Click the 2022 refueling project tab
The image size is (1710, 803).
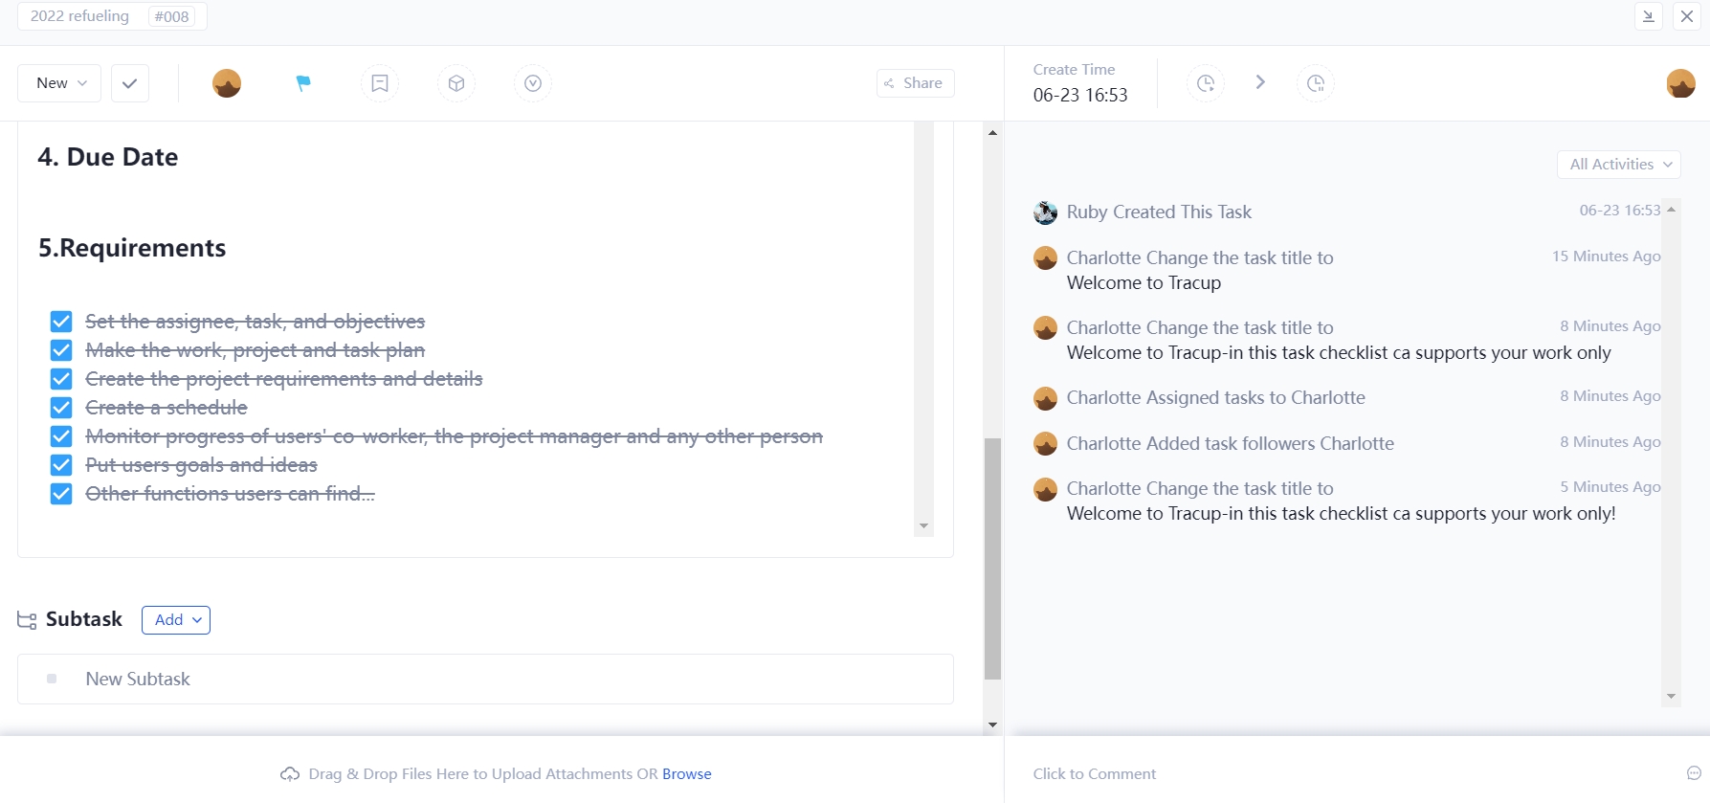(x=80, y=16)
